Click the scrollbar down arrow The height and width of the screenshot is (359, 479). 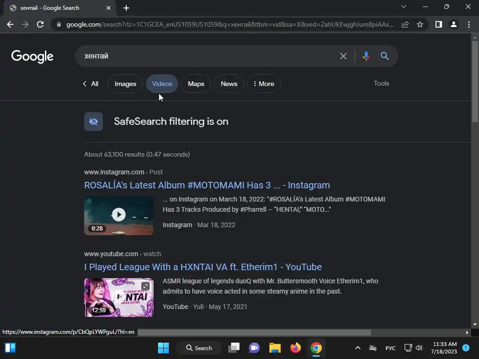tap(475, 324)
